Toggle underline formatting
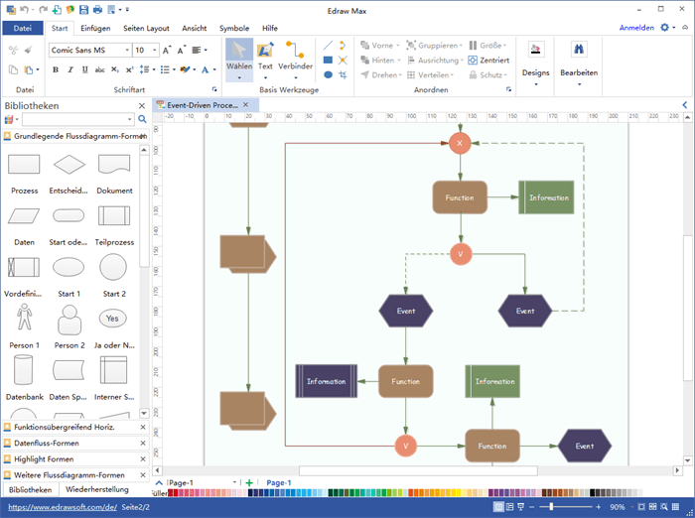The image size is (695, 518). [x=84, y=69]
